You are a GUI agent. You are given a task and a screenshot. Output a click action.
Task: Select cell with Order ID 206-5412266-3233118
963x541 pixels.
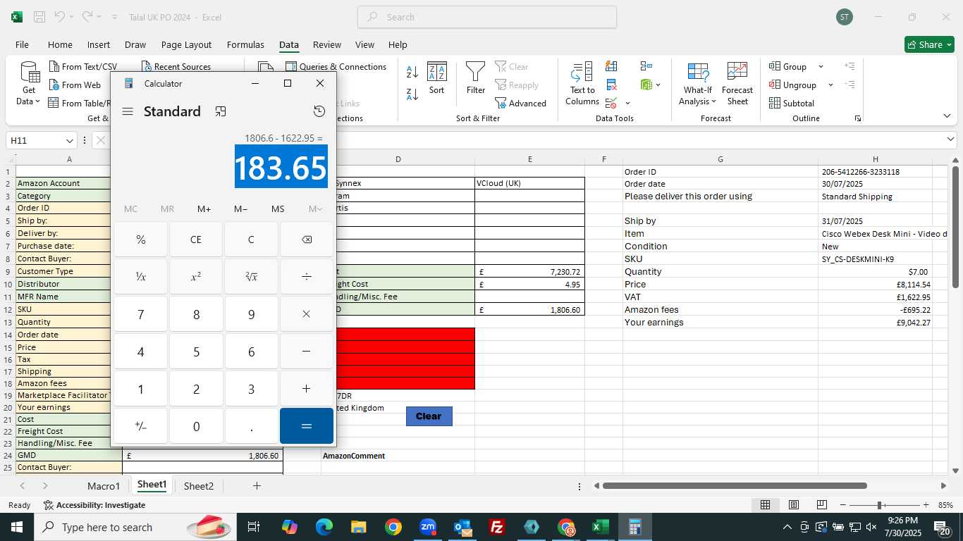click(x=875, y=172)
